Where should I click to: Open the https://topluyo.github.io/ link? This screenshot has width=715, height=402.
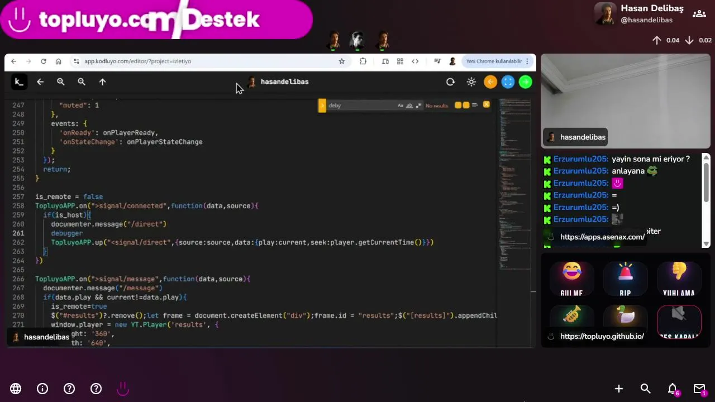(x=602, y=337)
